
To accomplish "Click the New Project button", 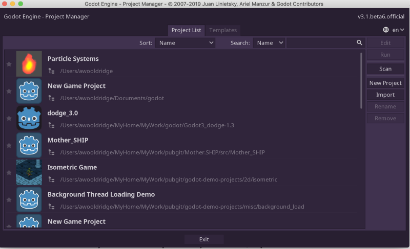I will pyautogui.click(x=385, y=83).
